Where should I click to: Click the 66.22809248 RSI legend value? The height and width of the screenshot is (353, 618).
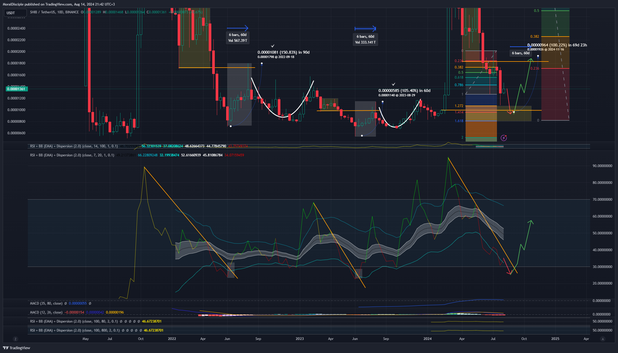[x=148, y=155]
